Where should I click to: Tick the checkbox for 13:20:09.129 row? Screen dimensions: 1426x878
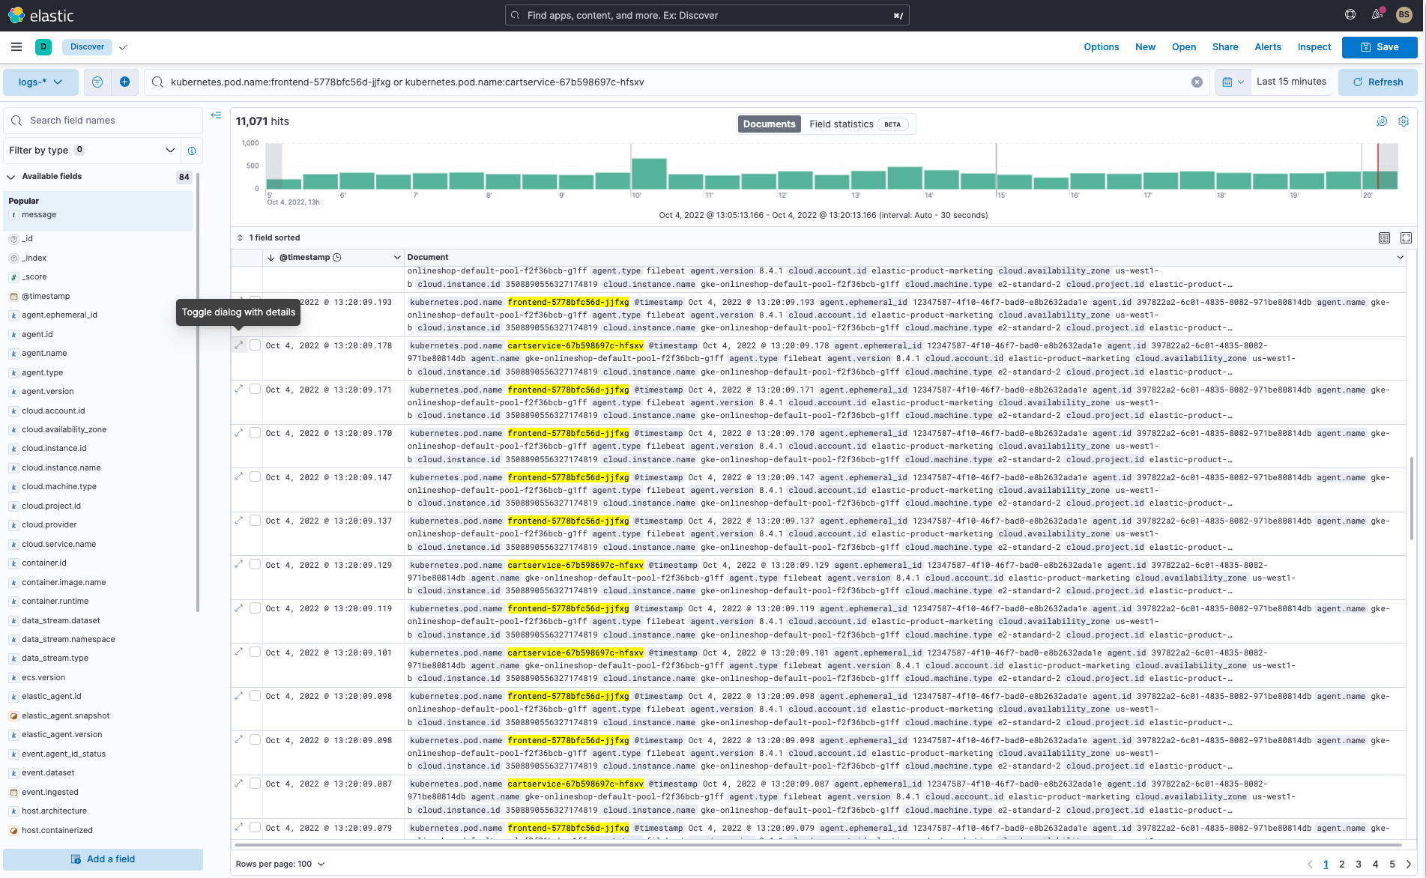(255, 565)
